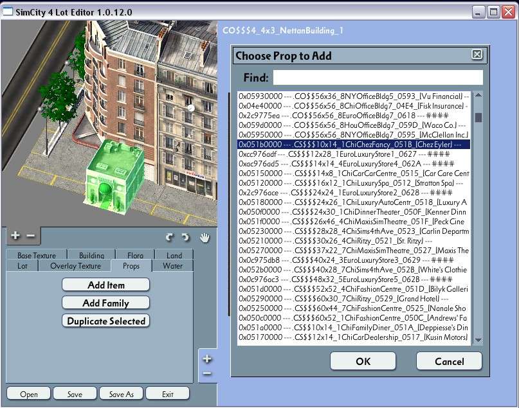Select 4EuroLuxuryStore4_062A entry
This screenshot has width=519, height=408.
coord(354,164)
